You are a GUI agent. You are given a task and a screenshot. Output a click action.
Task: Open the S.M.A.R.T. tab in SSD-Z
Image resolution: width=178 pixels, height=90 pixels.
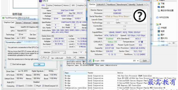101,5
